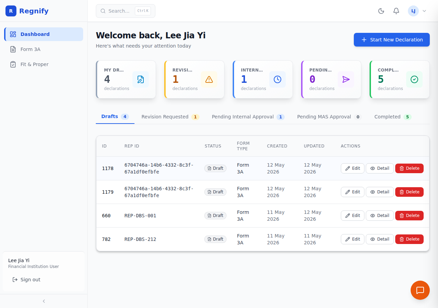Delete declaration 782
Viewport: 438px width, 308px height.
pyautogui.click(x=409, y=239)
